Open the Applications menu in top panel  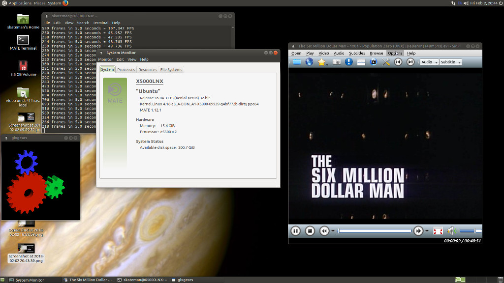point(20,3)
